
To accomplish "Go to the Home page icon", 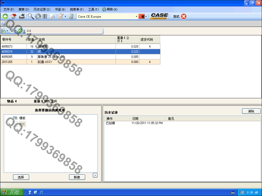I will [14, 16].
